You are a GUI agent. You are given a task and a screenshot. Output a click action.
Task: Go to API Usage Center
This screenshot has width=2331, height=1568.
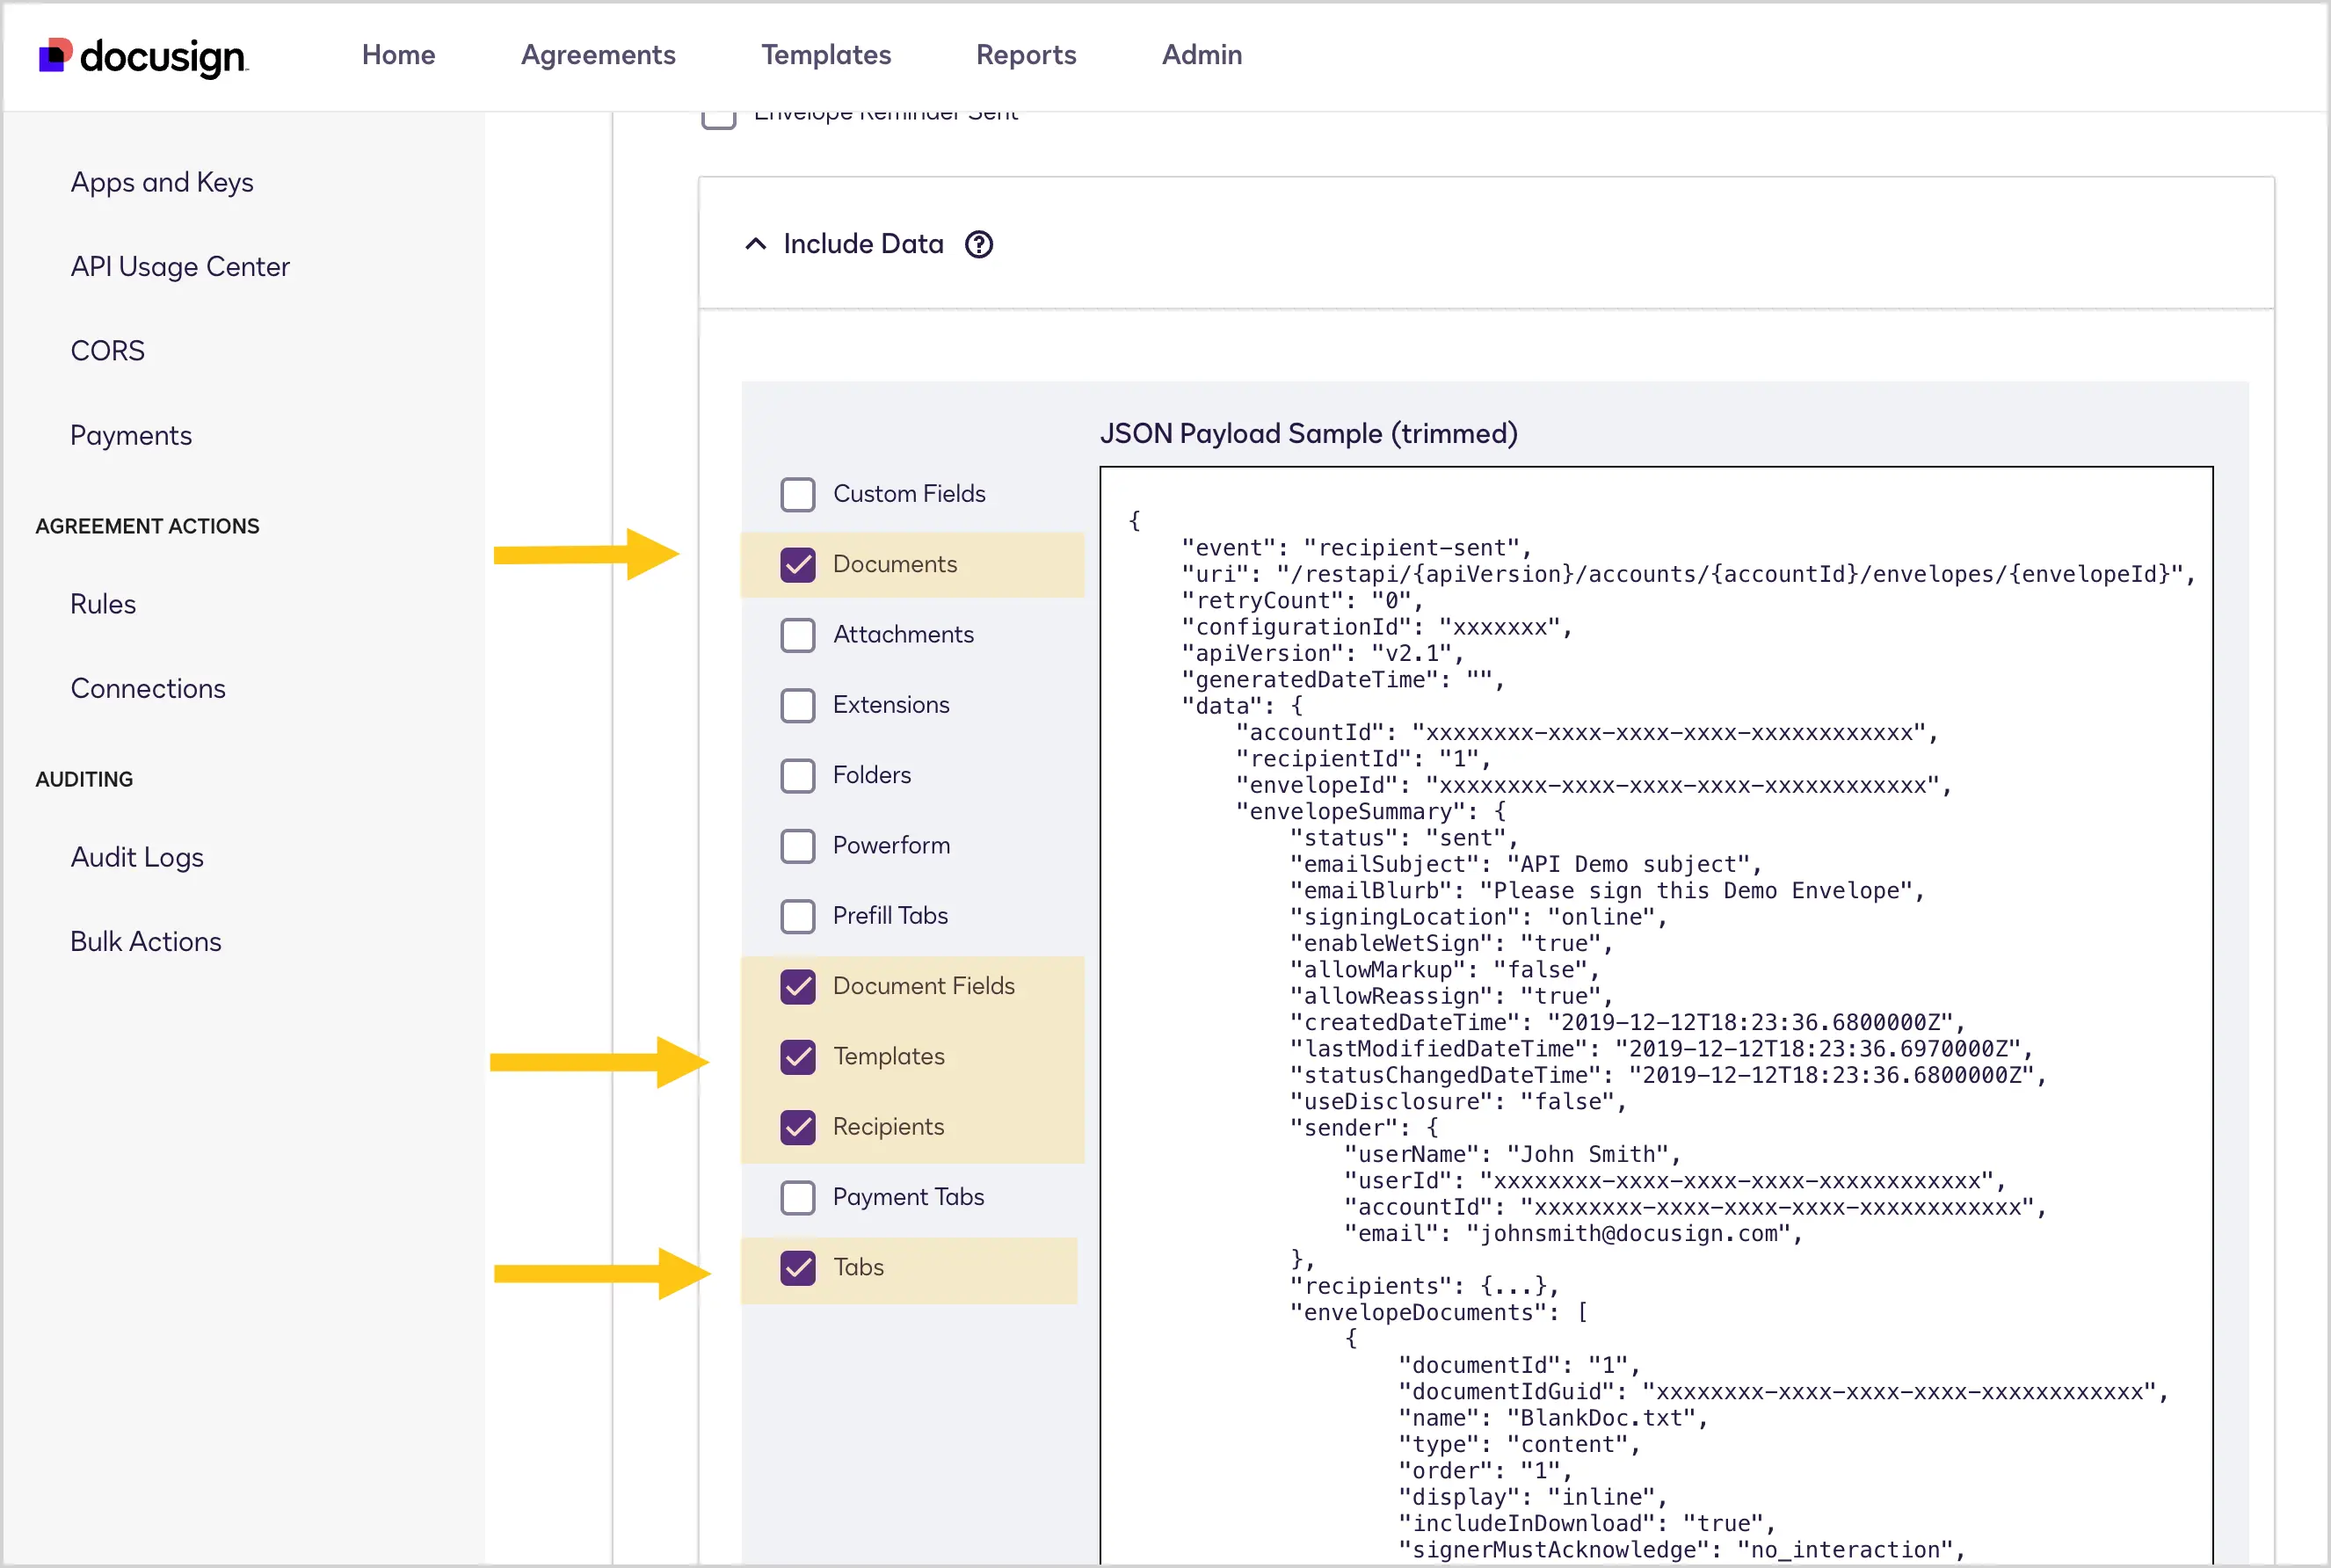(x=180, y=267)
